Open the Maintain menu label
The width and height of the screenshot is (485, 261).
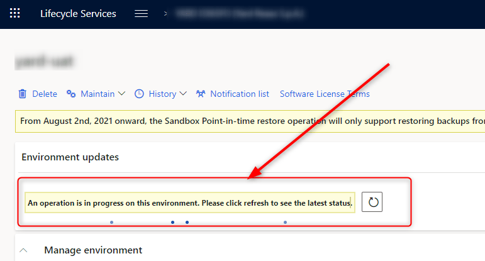click(98, 94)
